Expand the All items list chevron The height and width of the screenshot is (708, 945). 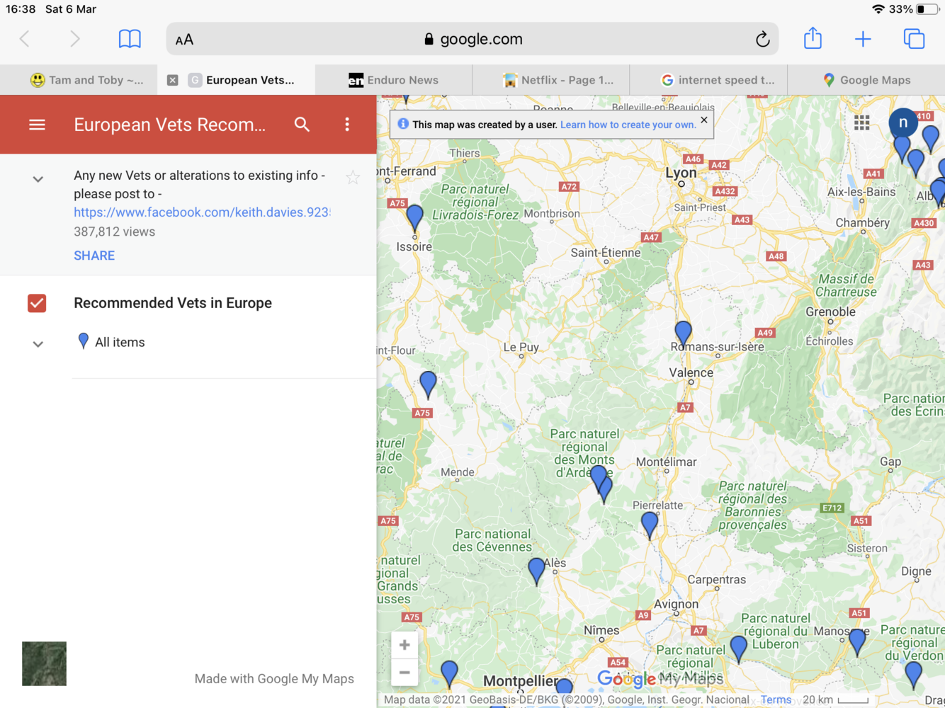38,344
